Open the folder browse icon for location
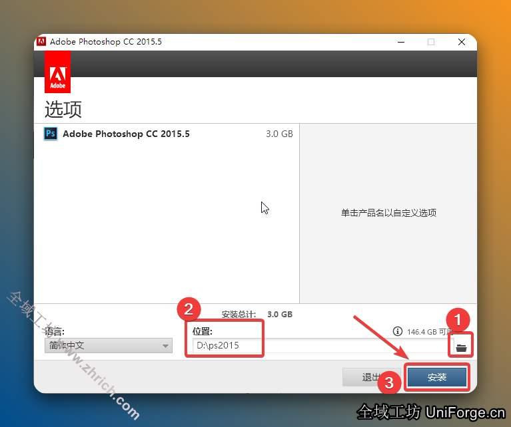This screenshot has width=511, height=427. 461,348
